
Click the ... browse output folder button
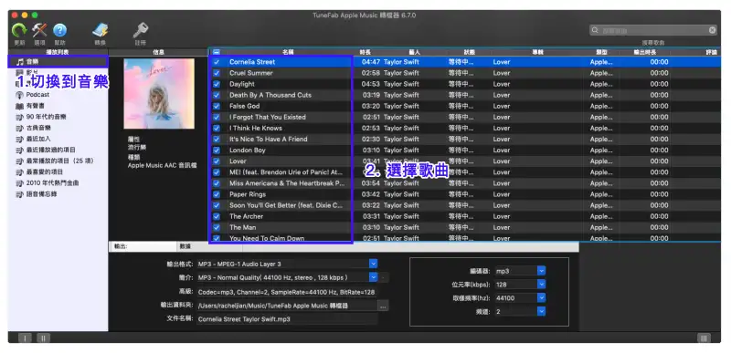[383, 306]
